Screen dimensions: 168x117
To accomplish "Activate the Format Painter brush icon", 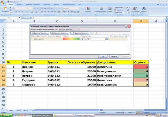I will [10, 13].
